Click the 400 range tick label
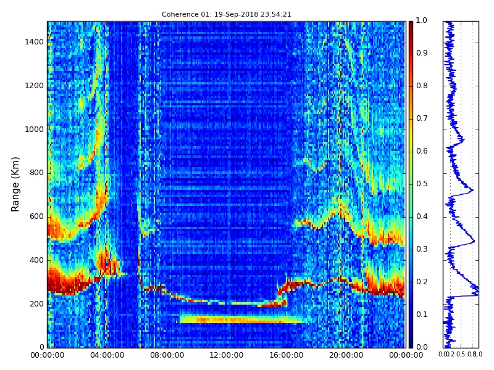 [x=36, y=260]
